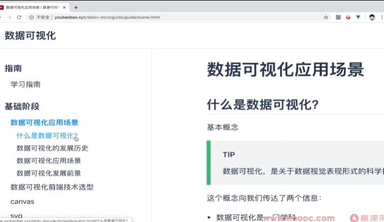The image size is (384, 222).
Task: Jump to 什么是数据可视化? sidebar anchor
Action: point(47,135)
